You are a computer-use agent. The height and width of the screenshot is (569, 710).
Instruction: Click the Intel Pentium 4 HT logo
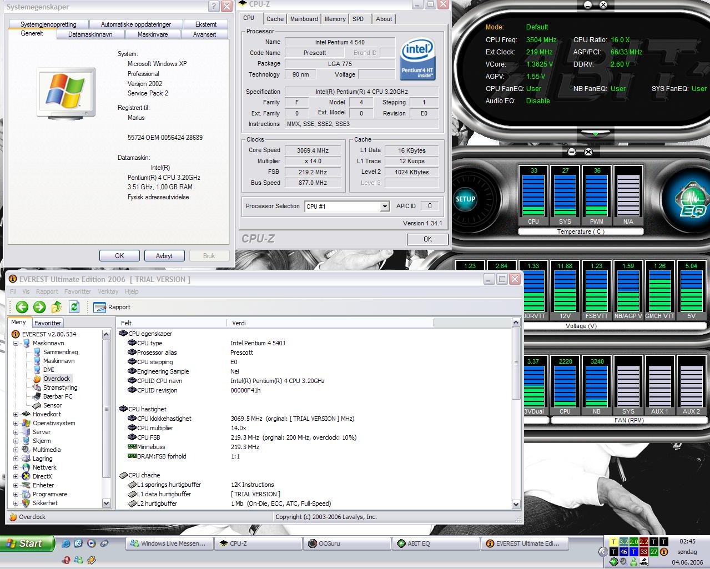(x=417, y=58)
